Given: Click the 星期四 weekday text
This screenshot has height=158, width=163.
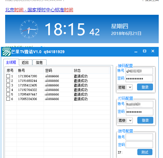Looking at the screenshot, I should [120, 26].
